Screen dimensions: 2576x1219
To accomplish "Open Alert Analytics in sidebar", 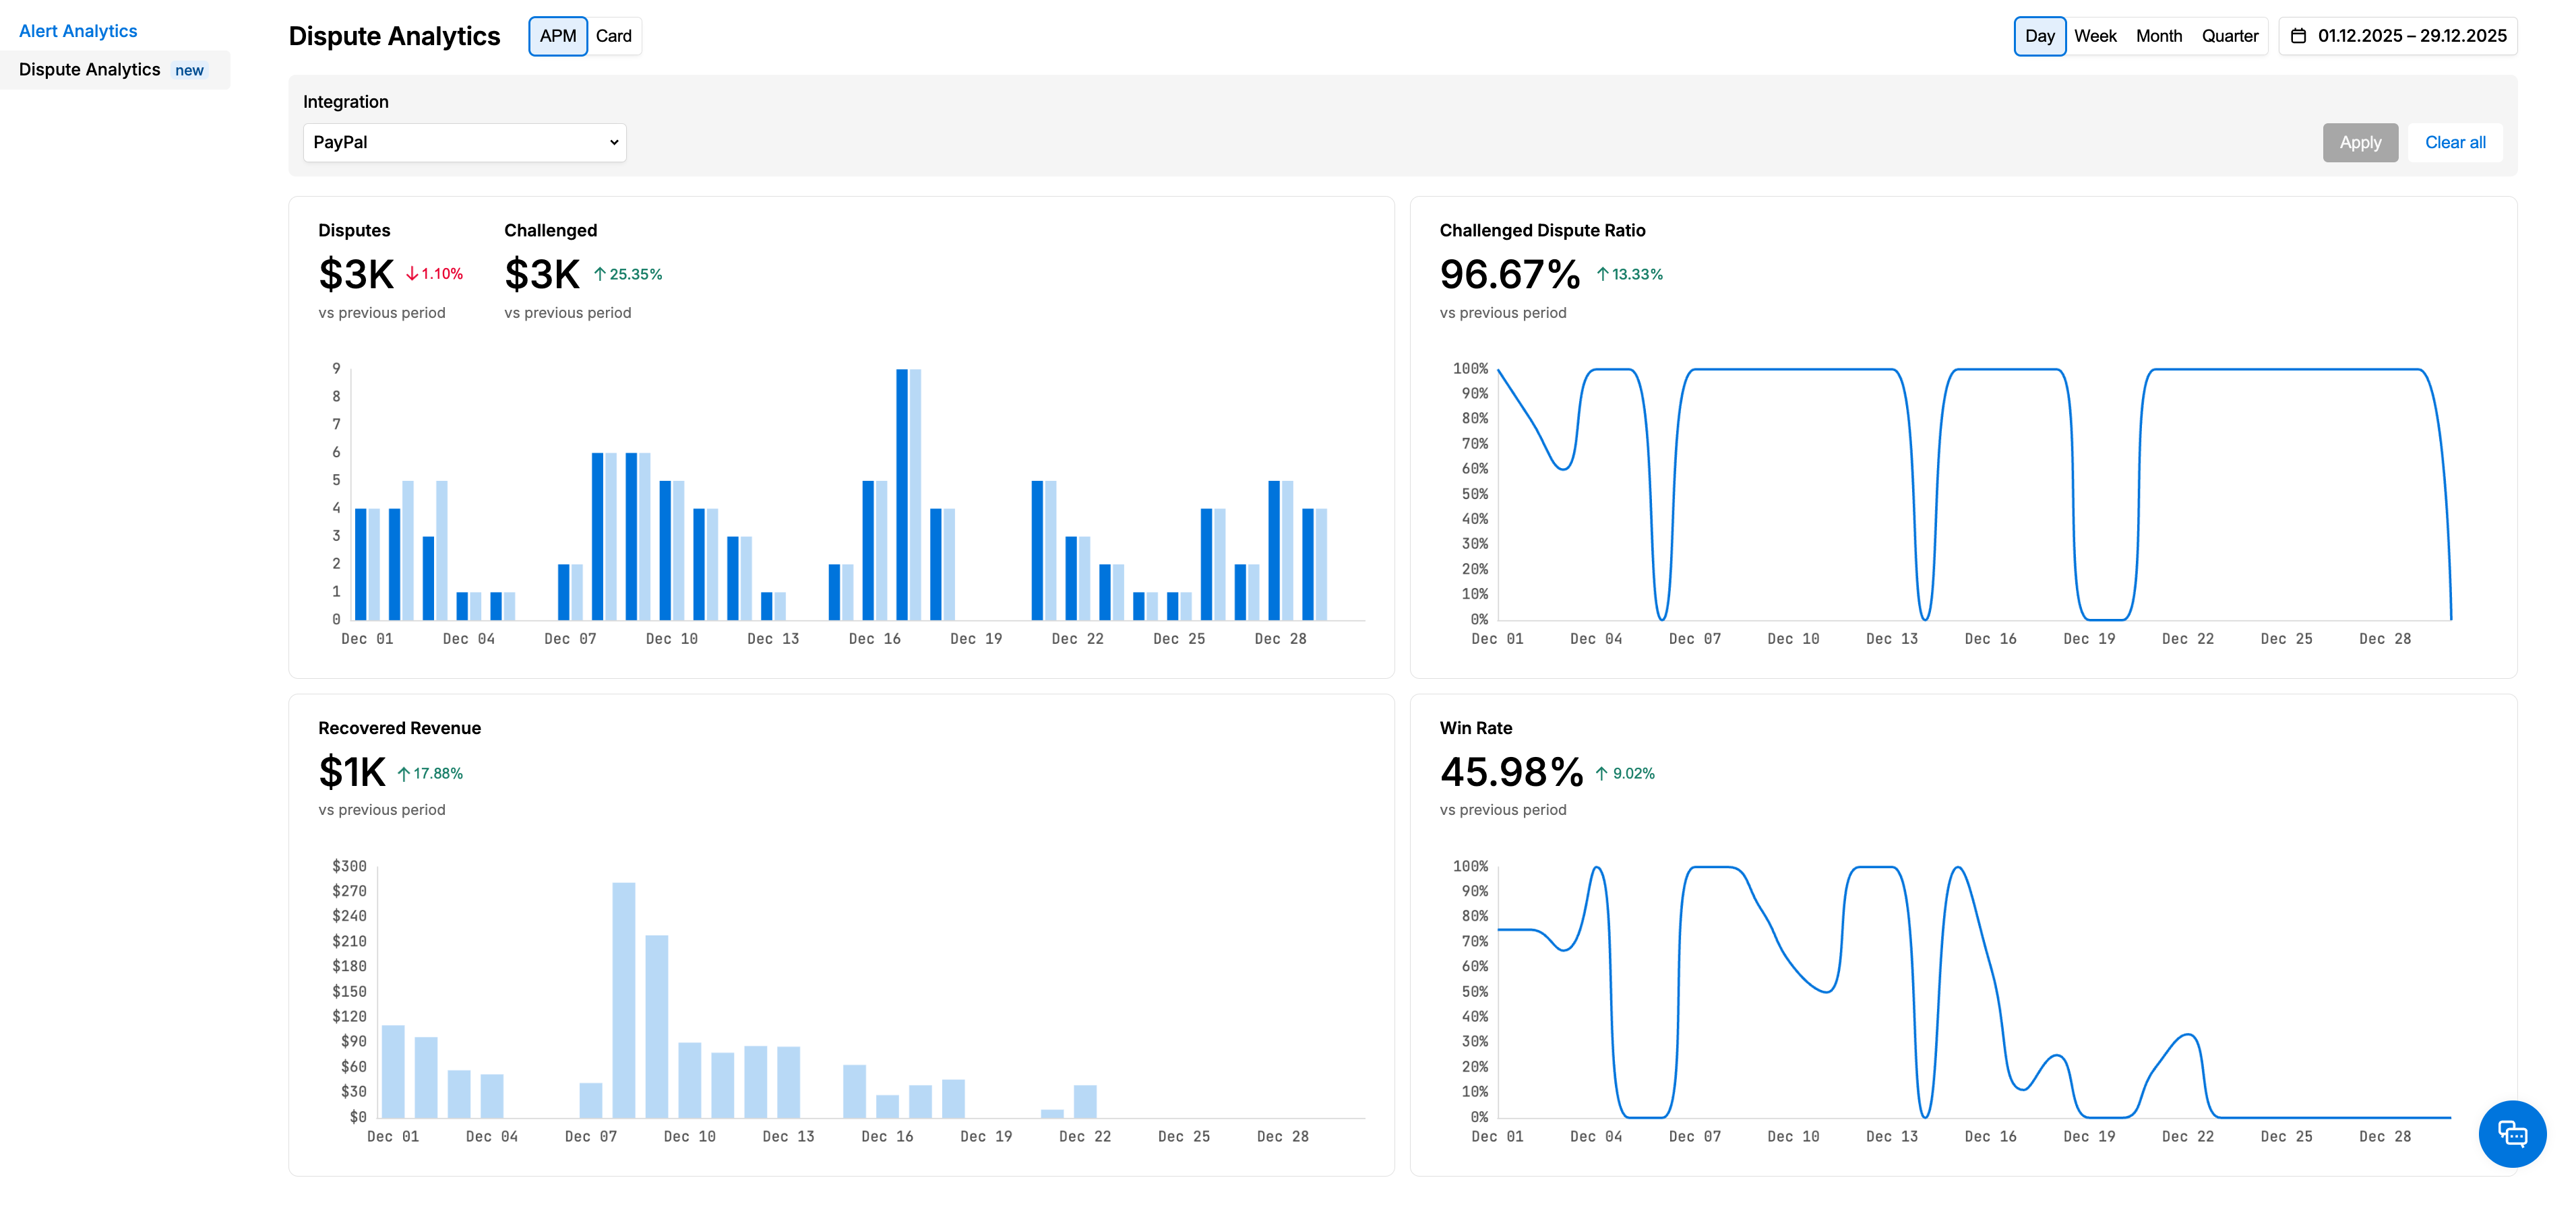I will click(x=78, y=31).
